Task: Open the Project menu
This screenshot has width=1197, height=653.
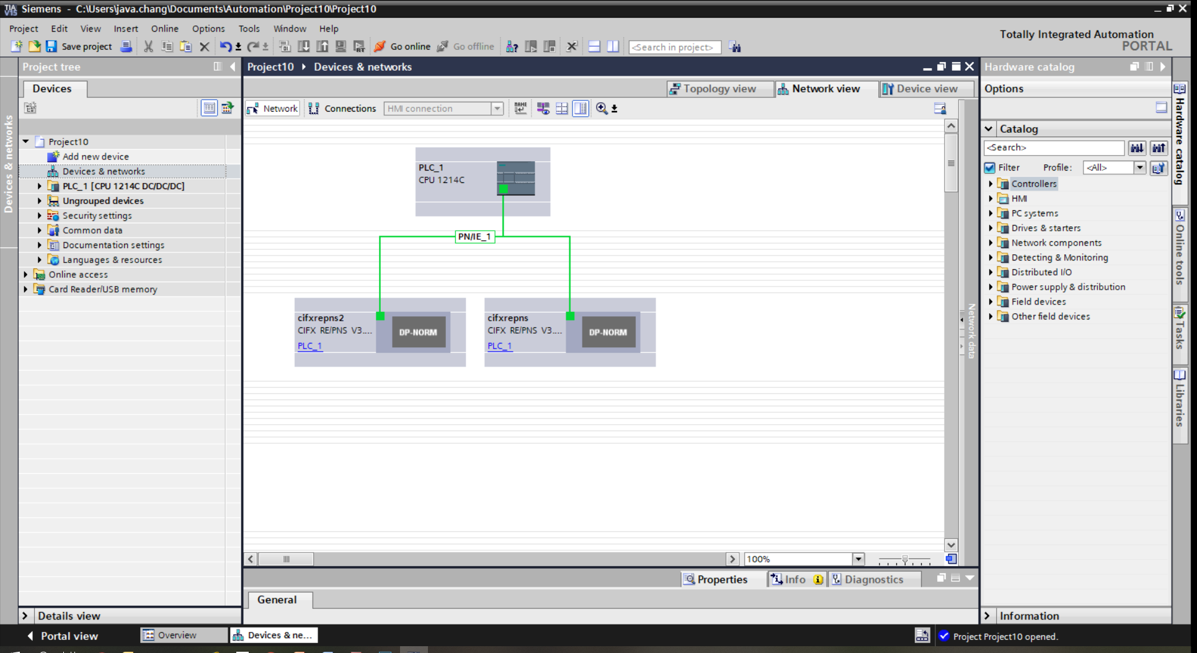Action: [24, 29]
